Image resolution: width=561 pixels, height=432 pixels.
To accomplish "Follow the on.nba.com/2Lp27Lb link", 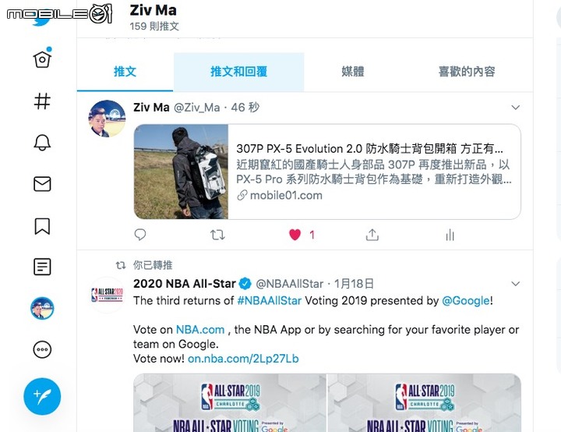I will coord(243,359).
